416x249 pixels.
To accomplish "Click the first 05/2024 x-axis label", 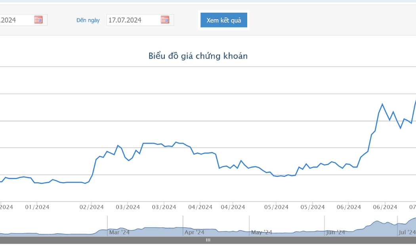I will point(276,207).
